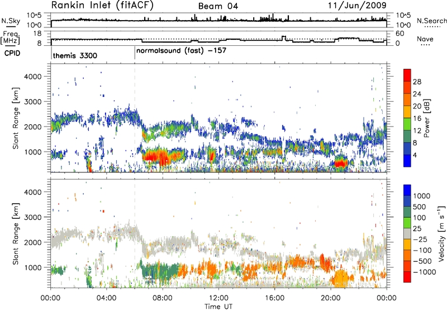Click the 'Velocity [m s-1]' colorbar title
The image size is (447, 310).
(441, 233)
